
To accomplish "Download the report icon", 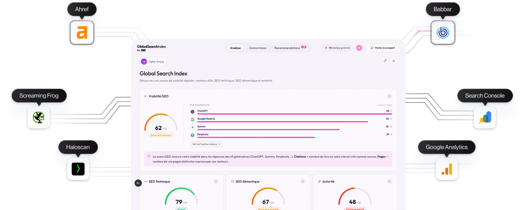I will [x=394, y=61].
